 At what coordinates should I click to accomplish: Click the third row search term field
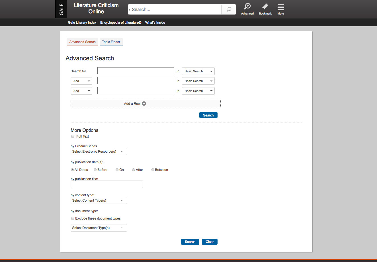tap(136, 91)
